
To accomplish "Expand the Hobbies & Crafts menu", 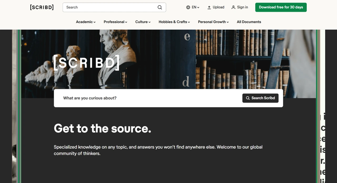I will tap(174, 22).
